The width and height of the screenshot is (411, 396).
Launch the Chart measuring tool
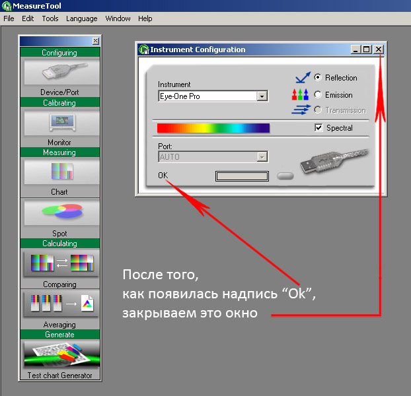(61, 172)
